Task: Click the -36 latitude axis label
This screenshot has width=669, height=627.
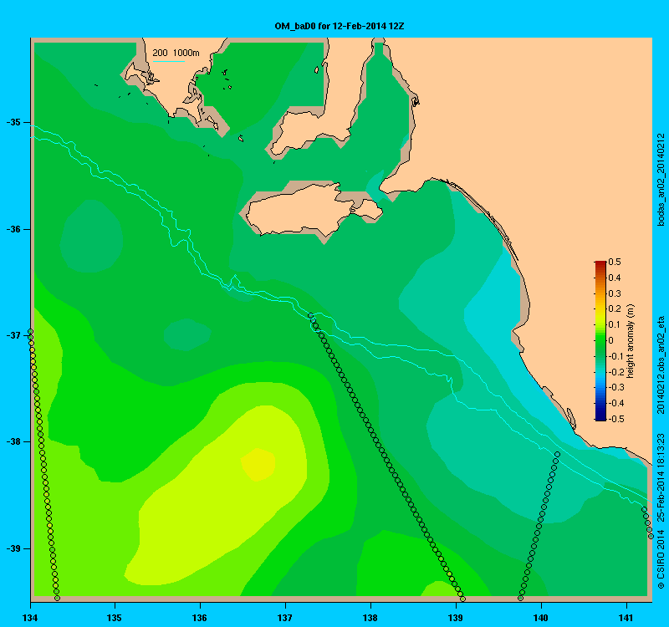Action: click(x=13, y=229)
